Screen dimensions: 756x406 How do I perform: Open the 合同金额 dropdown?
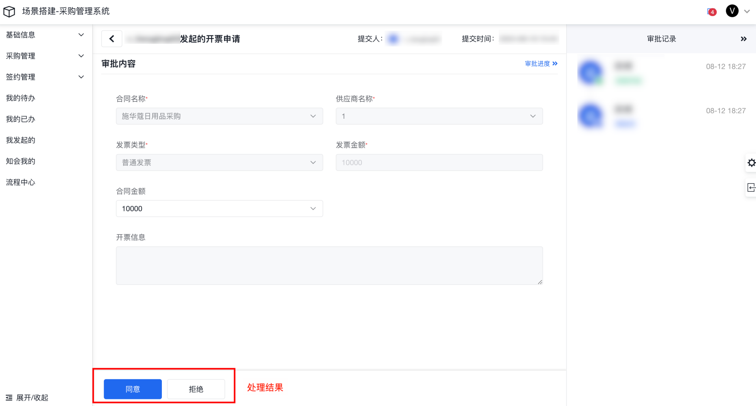[x=219, y=209]
